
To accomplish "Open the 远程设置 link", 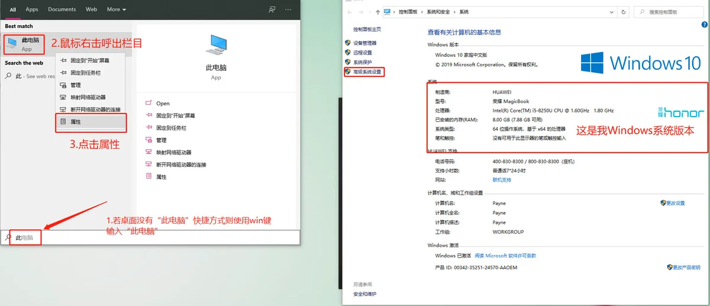I will 363,53.
